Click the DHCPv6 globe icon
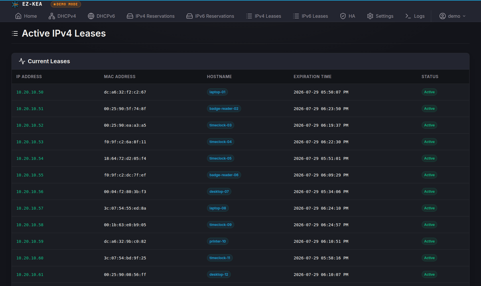481x286 pixels. pyautogui.click(x=91, y=16)
